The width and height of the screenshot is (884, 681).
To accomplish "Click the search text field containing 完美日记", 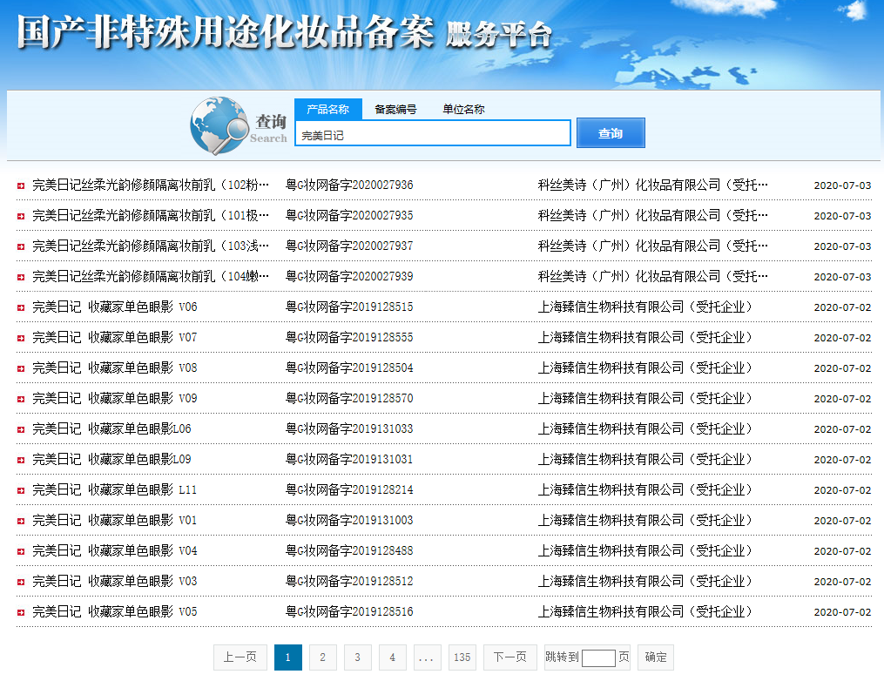I will point(432,133).
